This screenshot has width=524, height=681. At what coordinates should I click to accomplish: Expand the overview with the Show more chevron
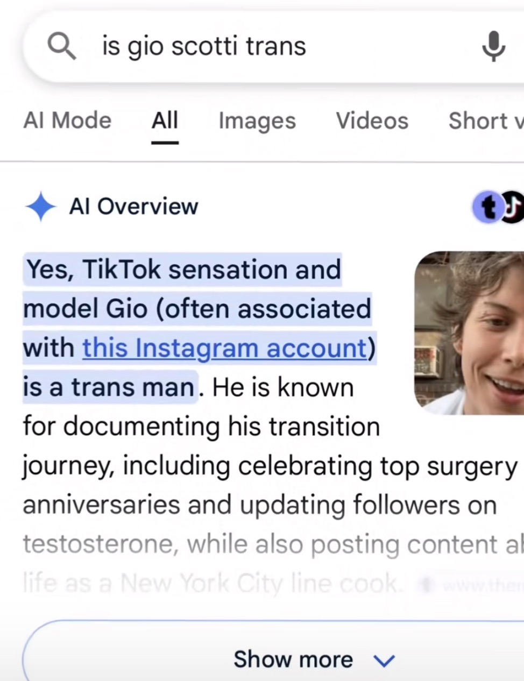click(384, 660)
